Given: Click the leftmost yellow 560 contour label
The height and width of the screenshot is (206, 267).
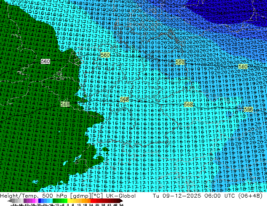Looking at the screenshot, I should point(105,55).
